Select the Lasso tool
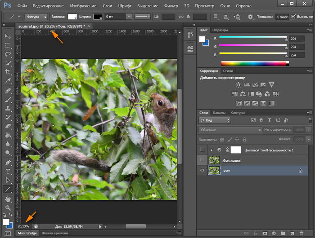 [x=8, y=54]
